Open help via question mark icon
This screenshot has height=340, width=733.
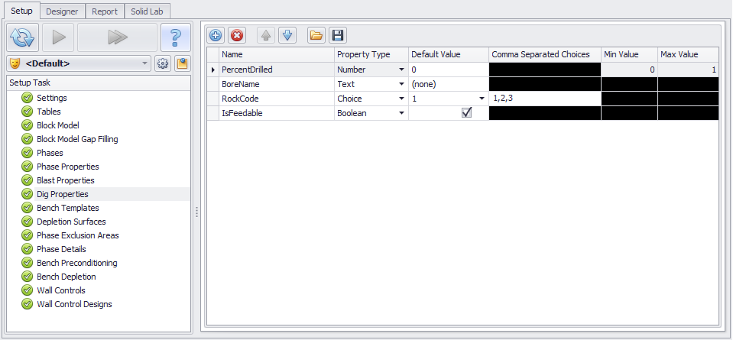[x=176, y=37]
